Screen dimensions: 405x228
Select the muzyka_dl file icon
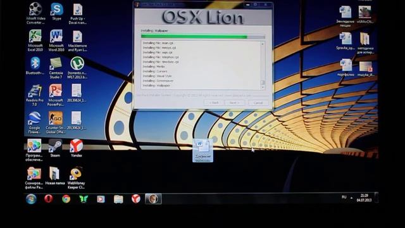click(x=366, y=69)
